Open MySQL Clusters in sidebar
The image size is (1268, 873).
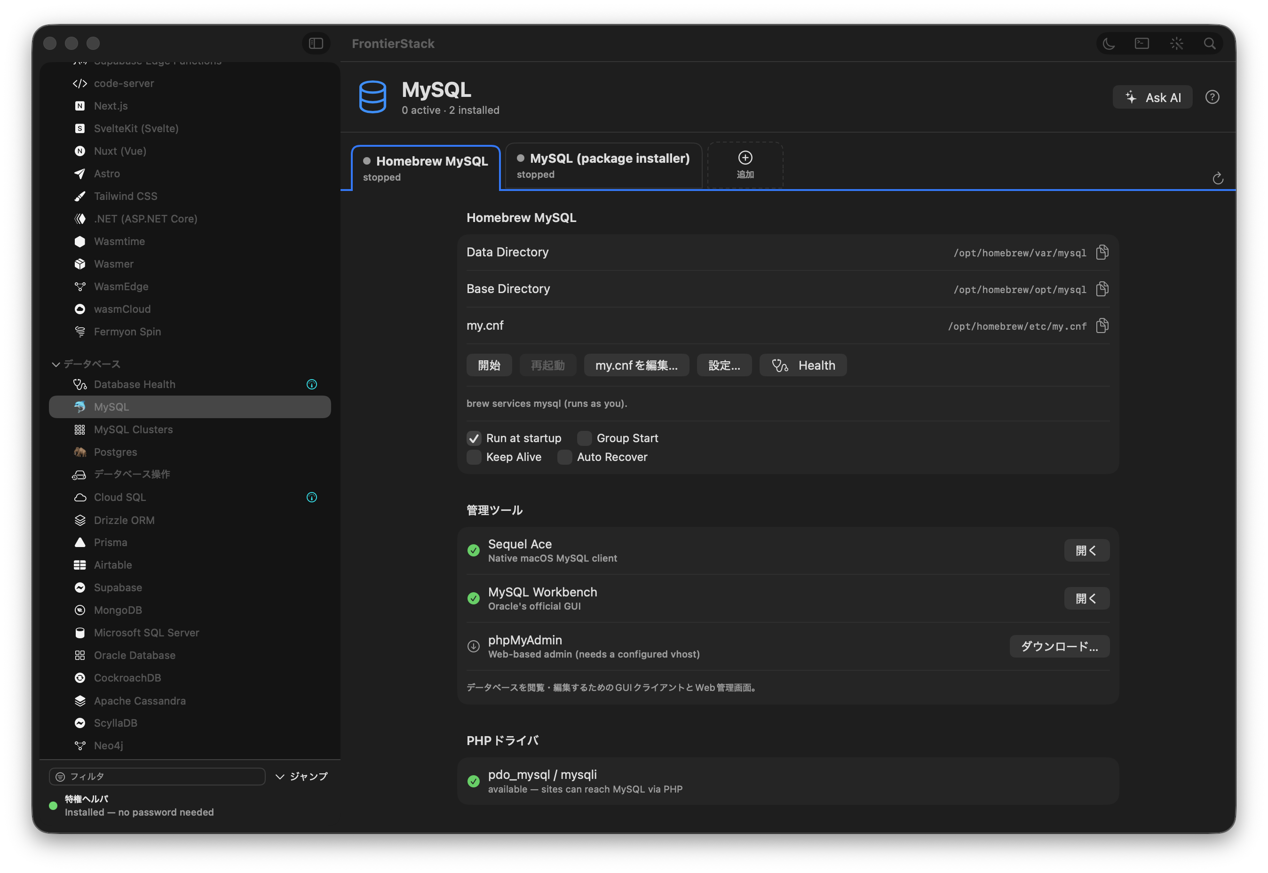coord(190,429)
